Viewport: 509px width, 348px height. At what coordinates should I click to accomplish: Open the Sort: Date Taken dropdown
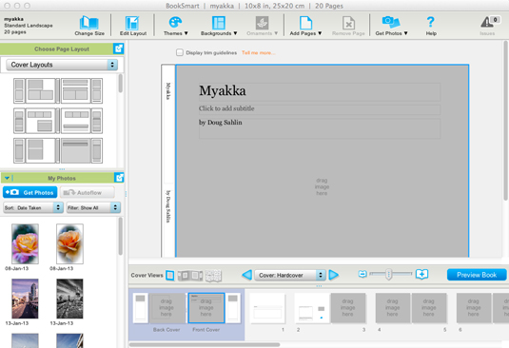click(x=33, y=207)
